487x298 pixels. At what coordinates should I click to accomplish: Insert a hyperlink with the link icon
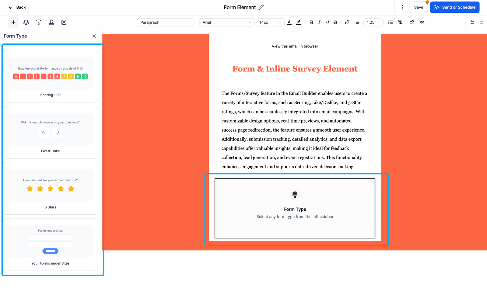point(347,22)
